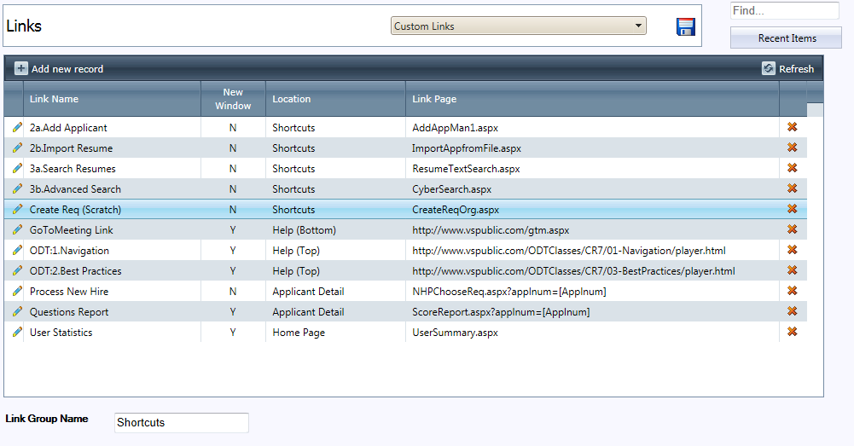
Task: Click the New Window column header
Action: tap(233, 99)
